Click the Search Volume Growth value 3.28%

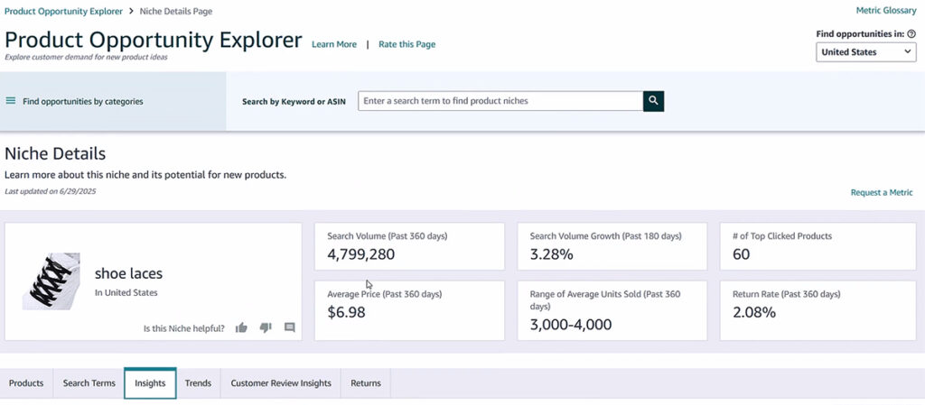tap(552, 254)
